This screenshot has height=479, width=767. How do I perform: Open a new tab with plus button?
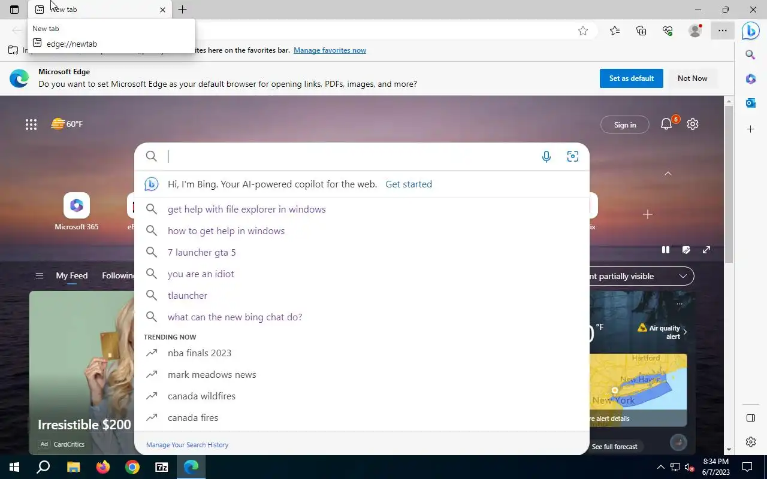tap(183, 10)
